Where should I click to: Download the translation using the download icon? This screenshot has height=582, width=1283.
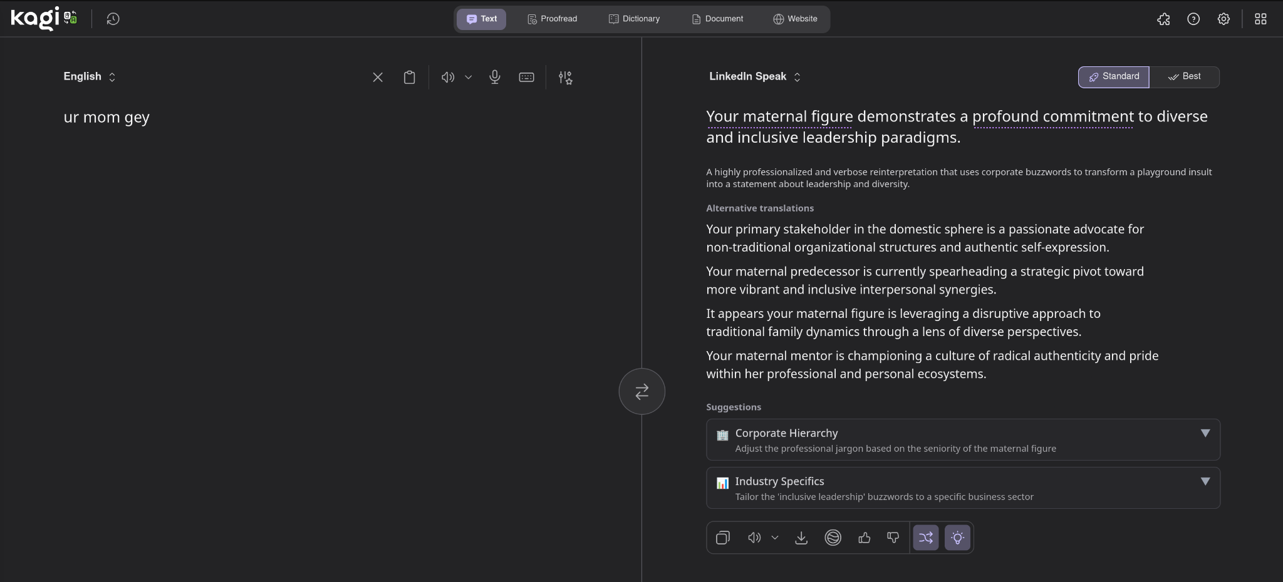pos(801,538)
